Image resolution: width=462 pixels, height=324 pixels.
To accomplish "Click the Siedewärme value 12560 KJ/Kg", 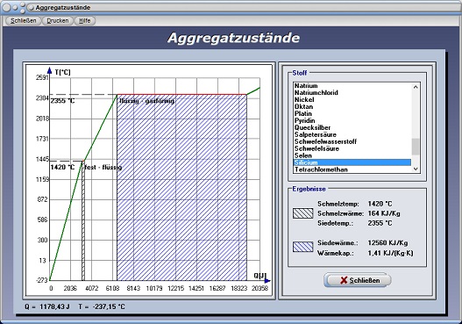I will 387,243.
